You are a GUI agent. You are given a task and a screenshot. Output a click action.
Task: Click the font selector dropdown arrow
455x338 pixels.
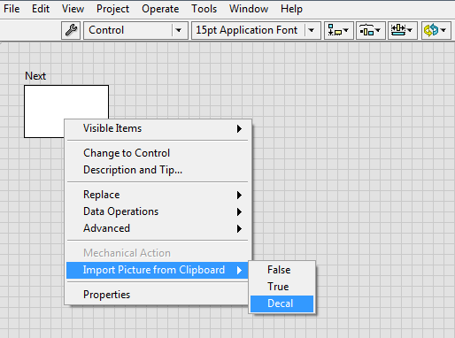click(312, 30)
